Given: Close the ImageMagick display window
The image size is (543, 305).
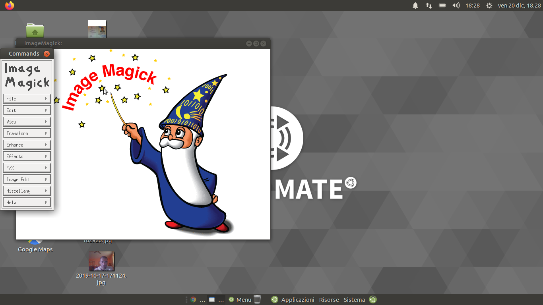Looking at the screenshot, I should 263,43.
